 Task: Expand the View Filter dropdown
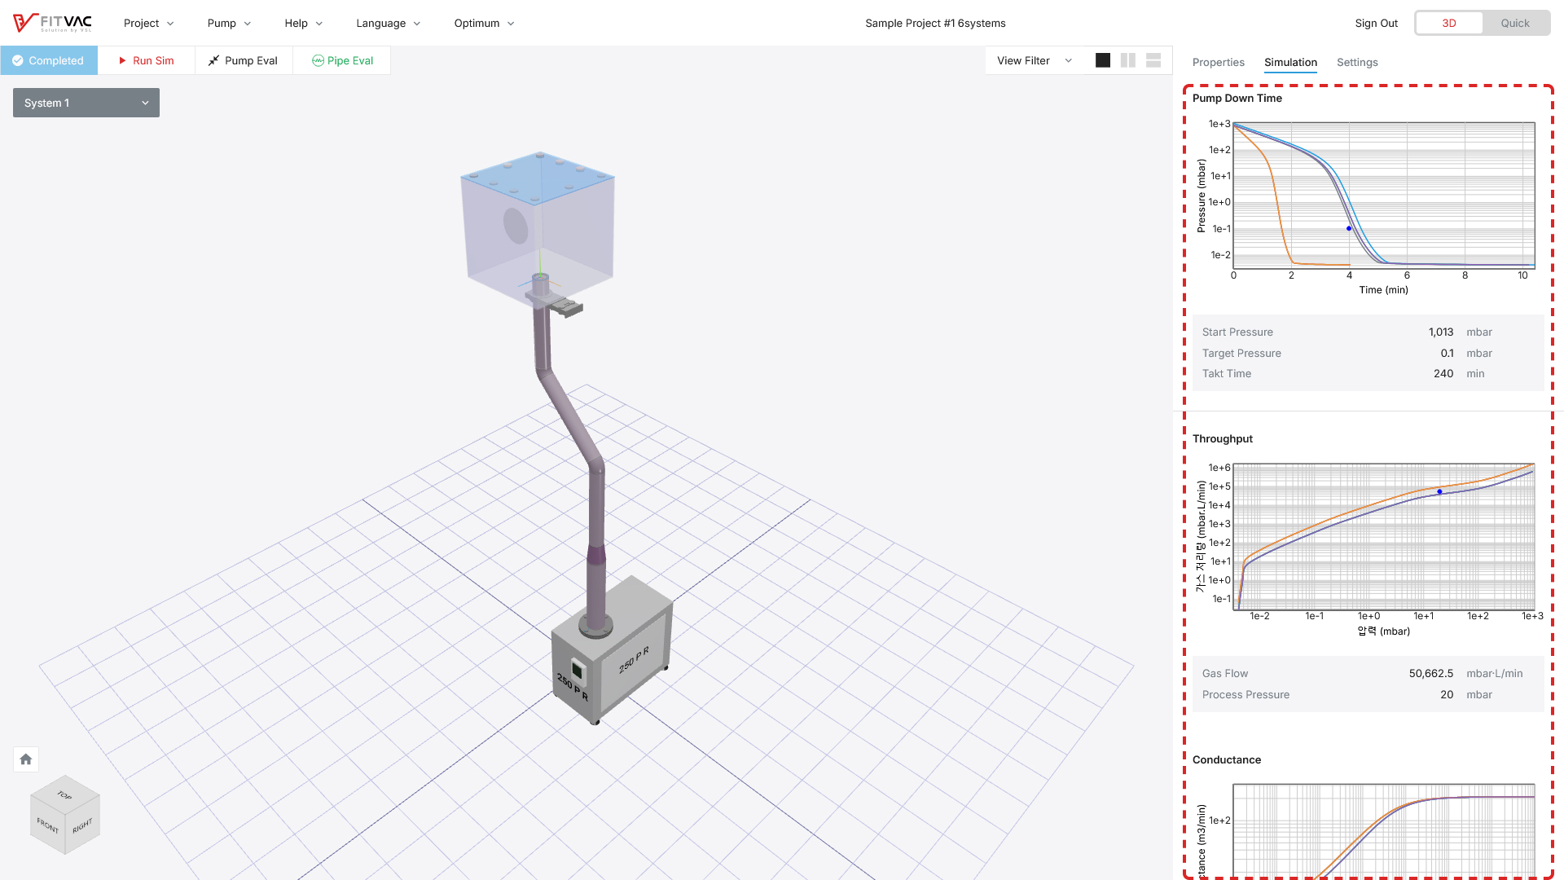1035,60
